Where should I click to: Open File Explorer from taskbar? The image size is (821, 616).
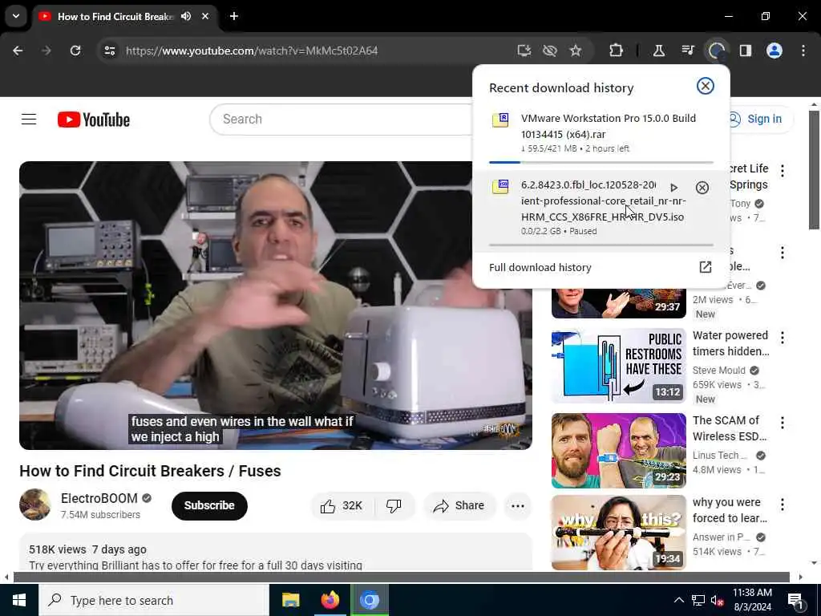[290, 600]
